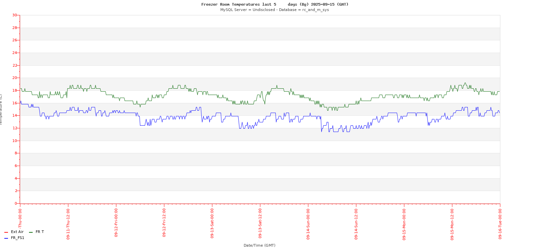Screen dimensions: 550x250
Task: Click y-axis label 26
Action: [14, 40]
